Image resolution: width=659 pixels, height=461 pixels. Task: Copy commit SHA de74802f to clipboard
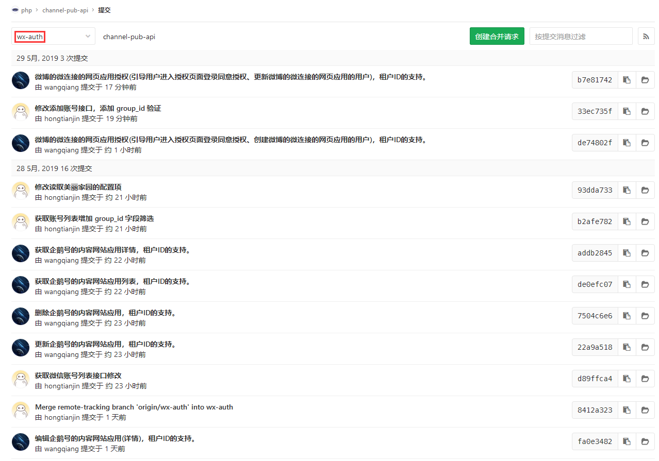(627, 143)
